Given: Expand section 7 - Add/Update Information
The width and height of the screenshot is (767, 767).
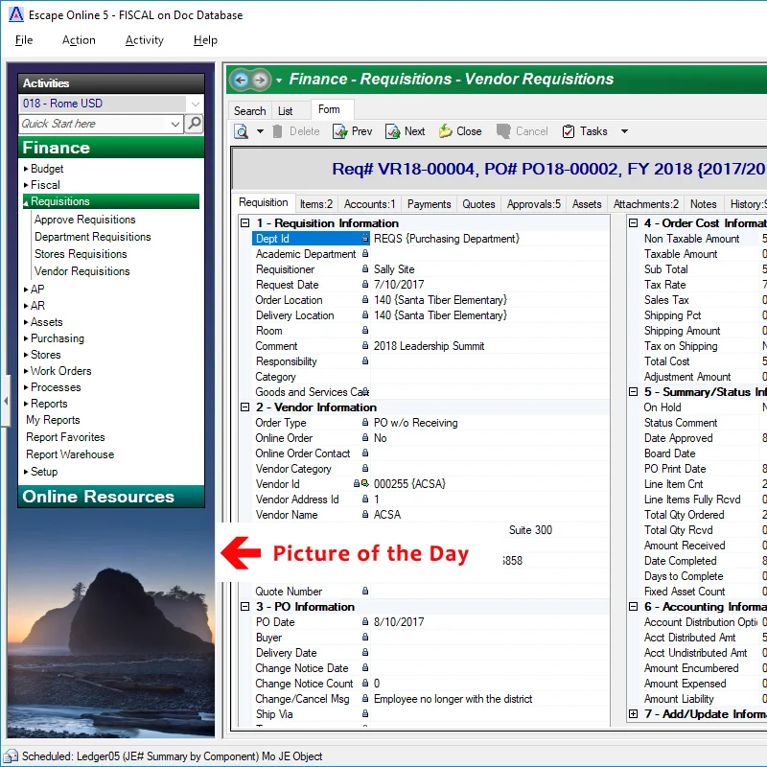Looking at the screenshot, I should pyautogui.click(x=633, y=713).
